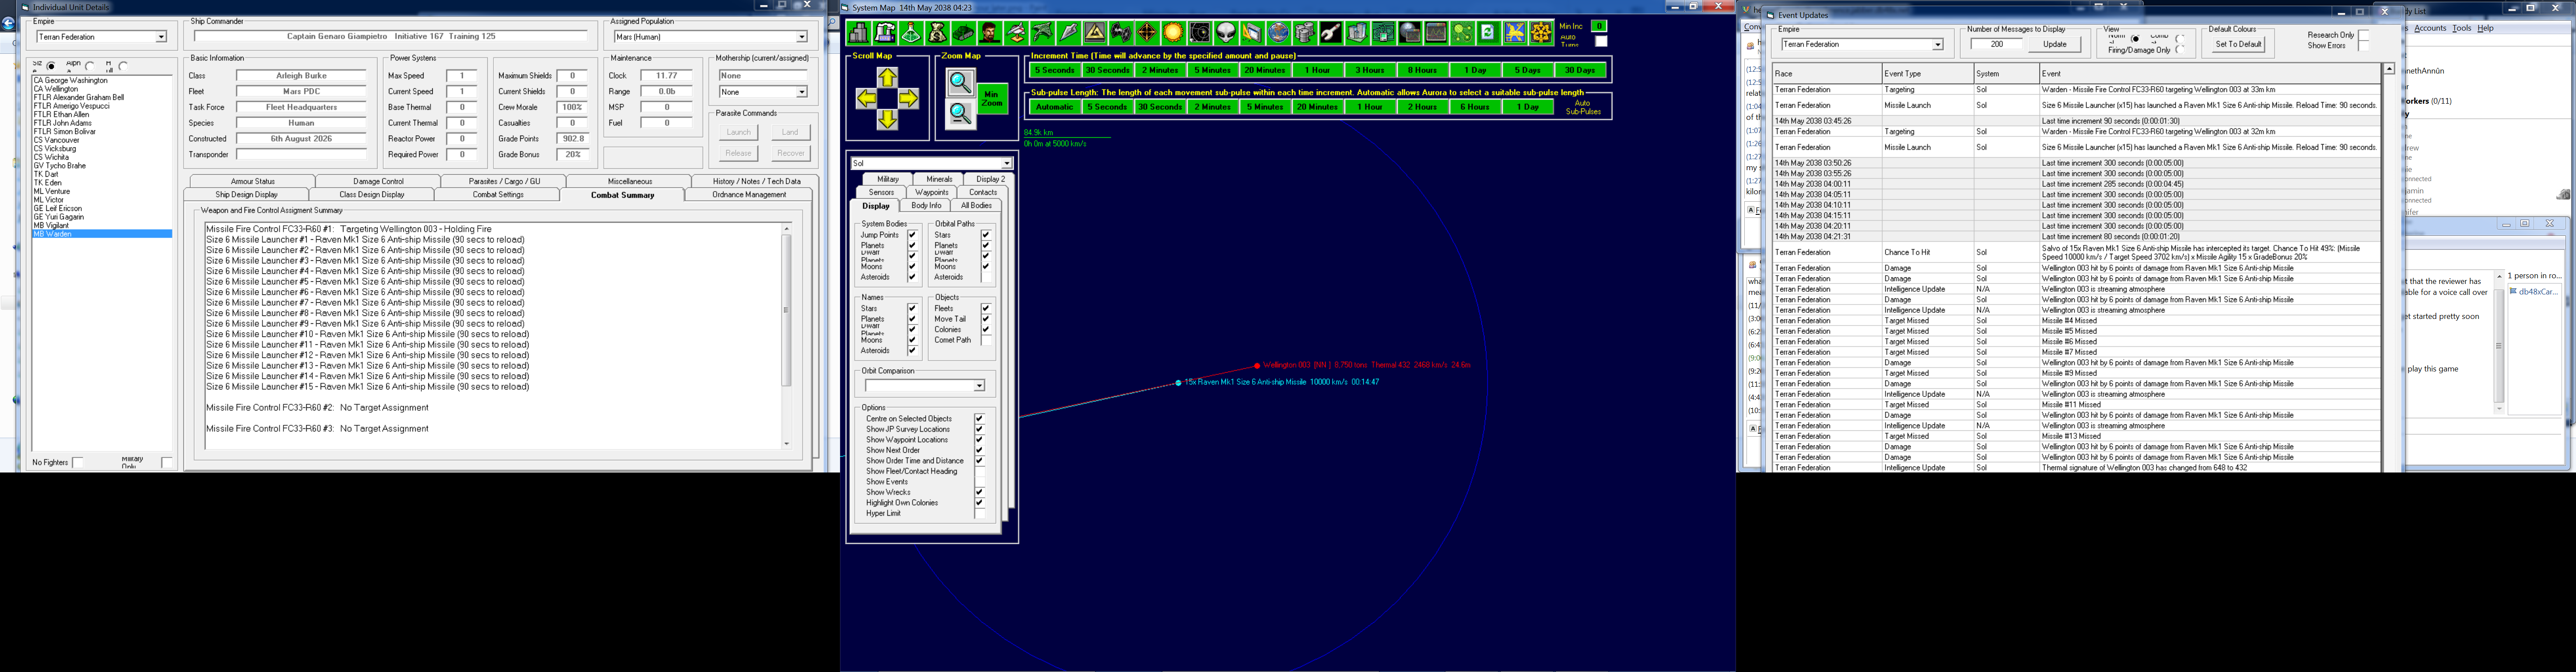This screenshot has width=2576, height=672.
Task: Enable the Comet Path checkbox
Action: 986,340
